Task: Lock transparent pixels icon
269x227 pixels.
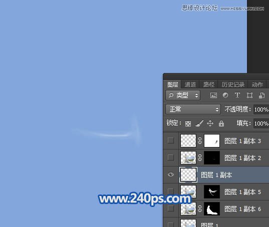Action: 188,123
